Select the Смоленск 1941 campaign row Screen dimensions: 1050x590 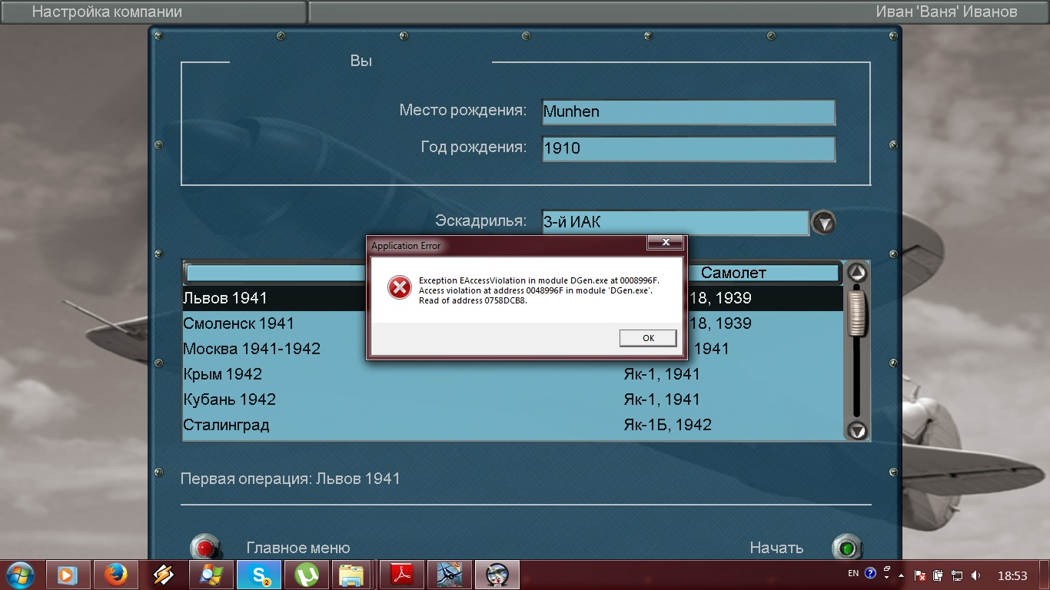point(513,323)
